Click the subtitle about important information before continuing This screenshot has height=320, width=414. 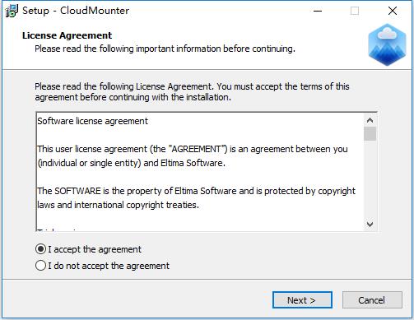click(165, 49)
